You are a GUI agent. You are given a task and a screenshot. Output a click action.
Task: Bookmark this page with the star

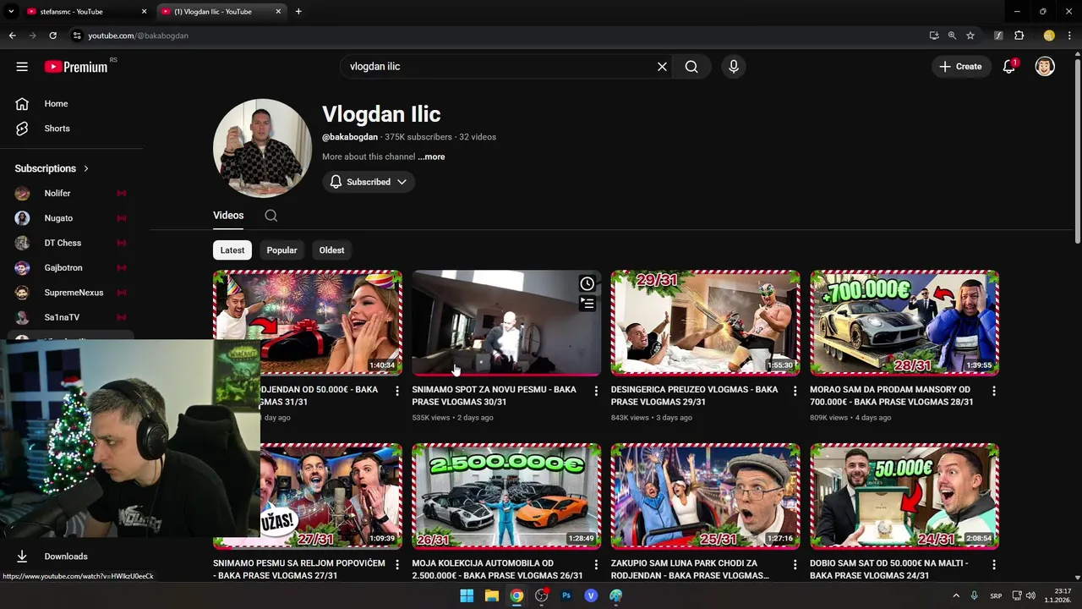coord(970,36)
